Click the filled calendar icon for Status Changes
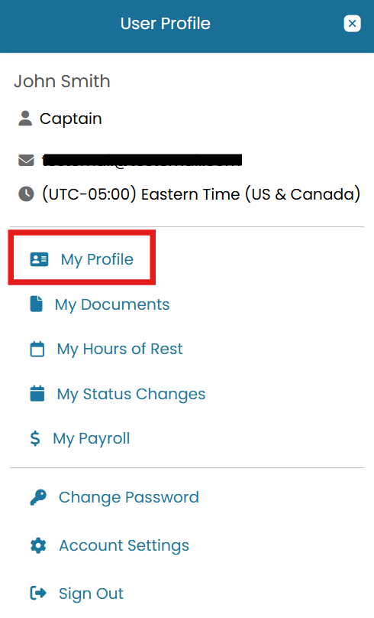The width and height of the screenshot is (374, 618). coord(37,393)
